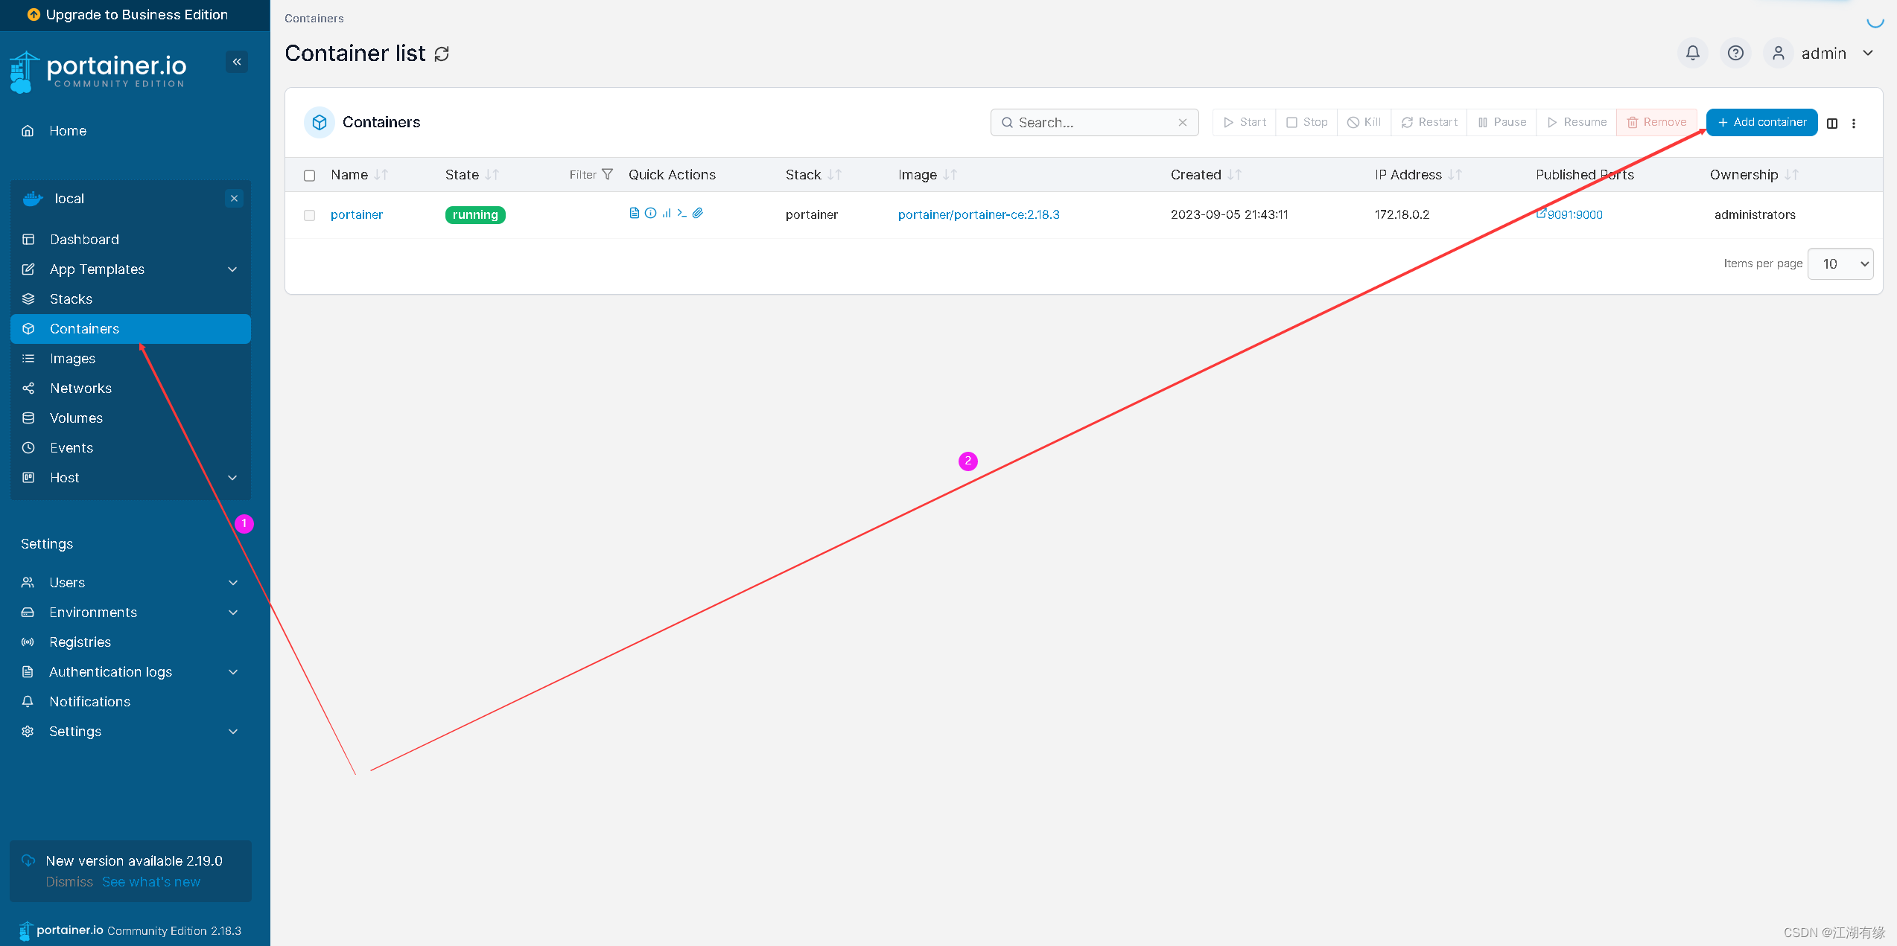The width and height of the screenshot is (1897, 946).
Task: Open Volumes in sidebar
Action: (130, 418)
